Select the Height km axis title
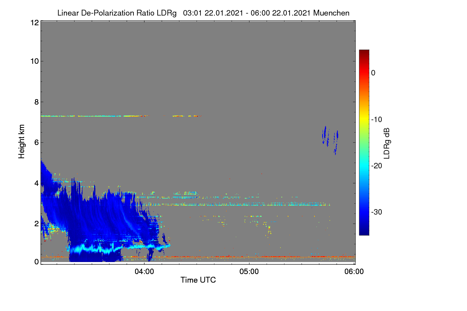Viewport: 467px width, 311px height. (x=22, y=142)
